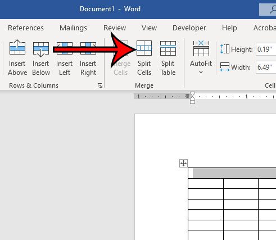Viewport: 276px width, 240px height.
Task: Open the Acrobat tab
Action: click(x=265, y=28)
